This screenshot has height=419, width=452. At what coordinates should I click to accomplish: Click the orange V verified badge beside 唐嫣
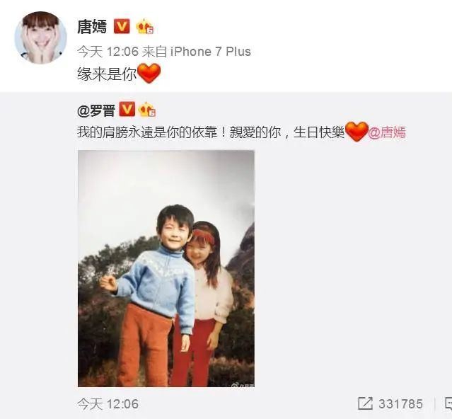coord(122,26)
